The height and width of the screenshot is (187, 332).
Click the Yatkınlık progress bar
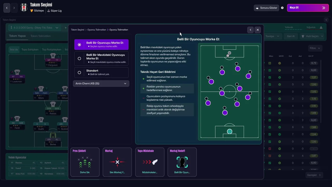pos(293,30)
